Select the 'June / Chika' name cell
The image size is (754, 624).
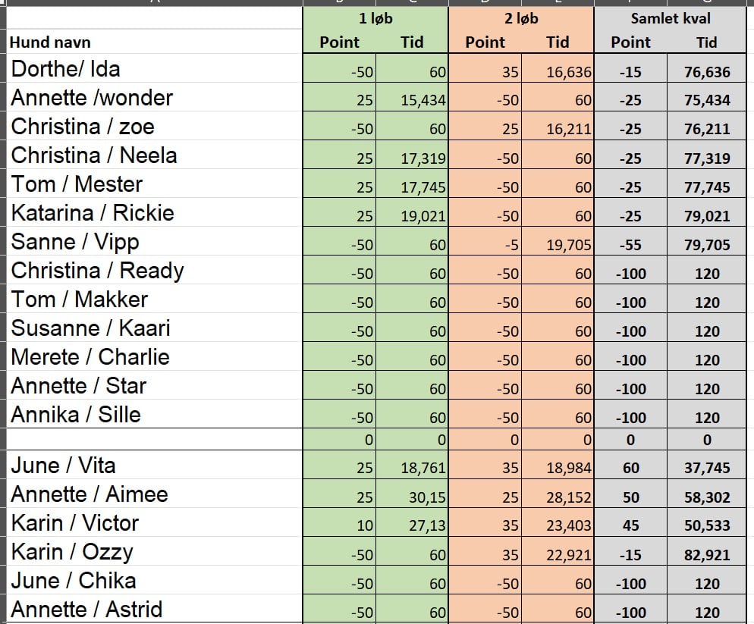click(154, 580)
